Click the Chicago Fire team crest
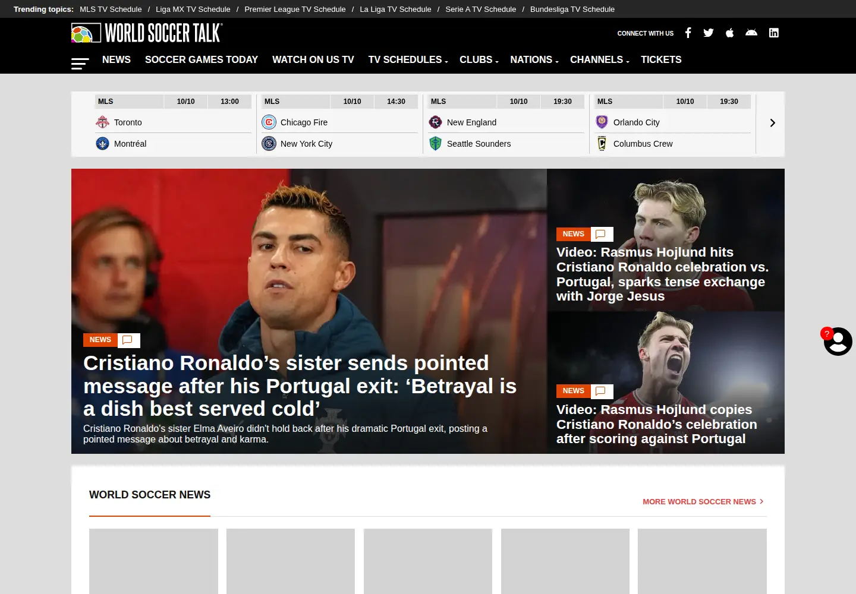Image resolution: width=856 pixels, height=594 pixels. [x=269, y=122]
